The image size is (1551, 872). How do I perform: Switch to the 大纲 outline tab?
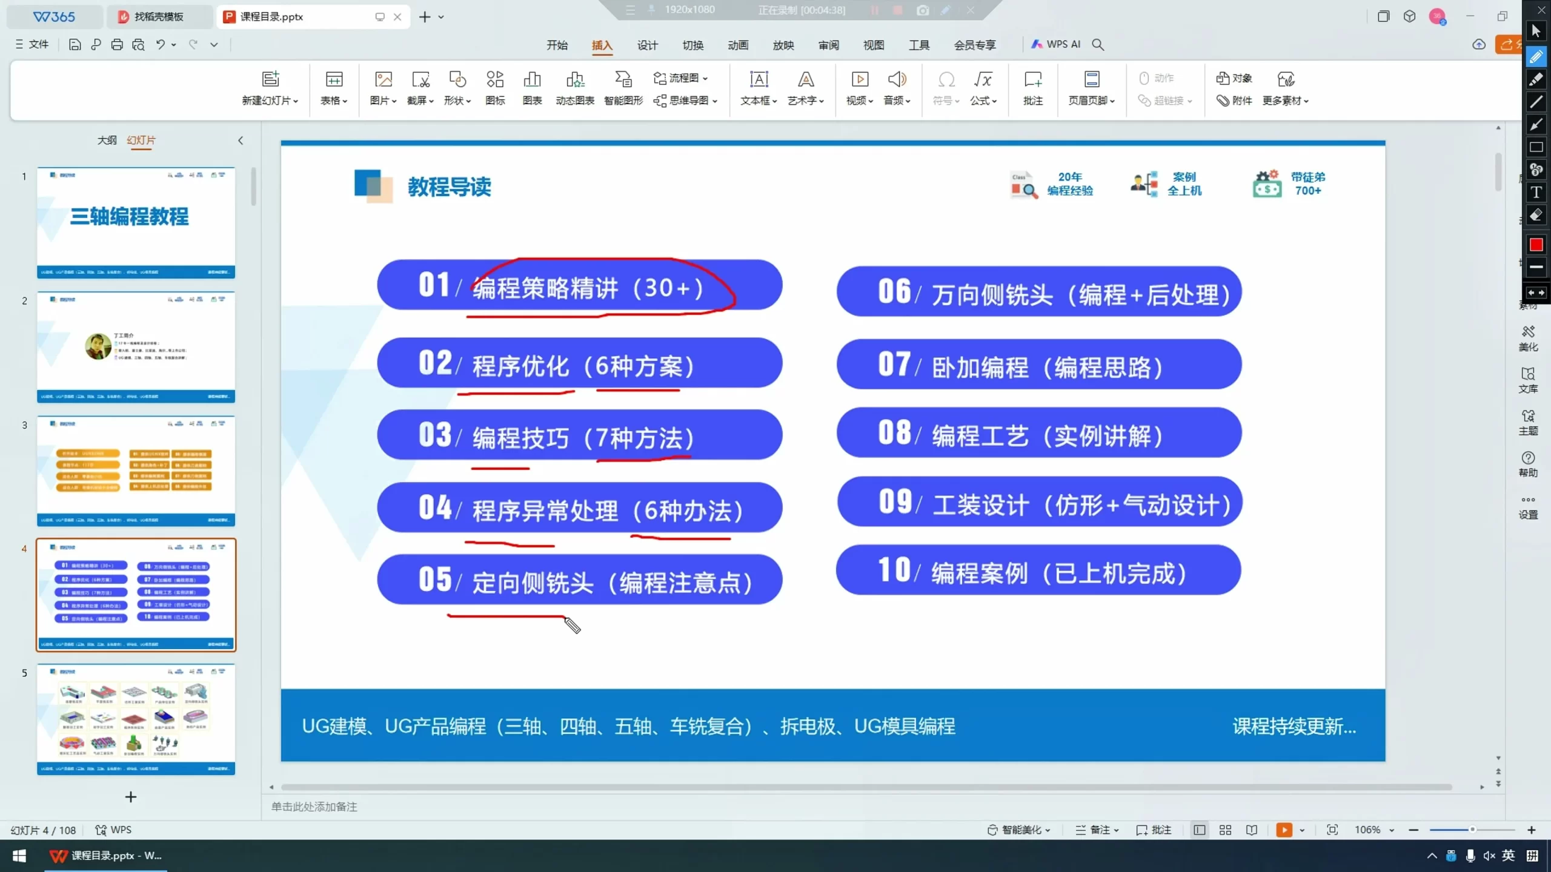pyautogui.click(x=107, y=140)
